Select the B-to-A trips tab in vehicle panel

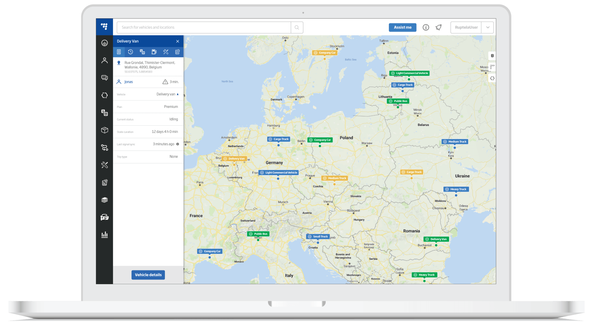[x=142, y=52]
